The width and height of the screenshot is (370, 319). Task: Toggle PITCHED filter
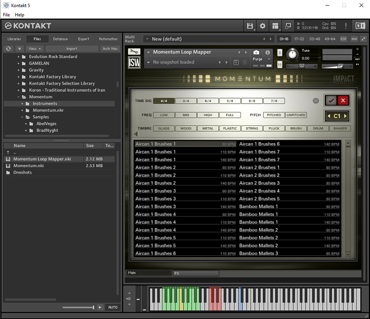click(x=274, y=115)
